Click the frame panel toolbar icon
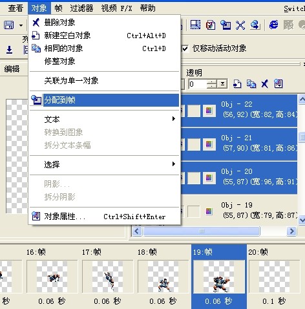This screenshot has height=309, width=305. pos(195,25)
